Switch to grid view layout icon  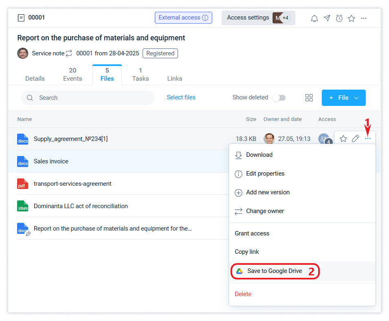point(309,98)
